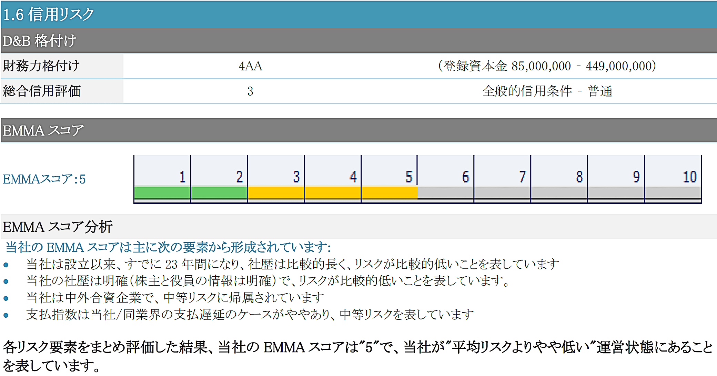Click the 全般的信用条件 - 普通 text

point(547,91)
